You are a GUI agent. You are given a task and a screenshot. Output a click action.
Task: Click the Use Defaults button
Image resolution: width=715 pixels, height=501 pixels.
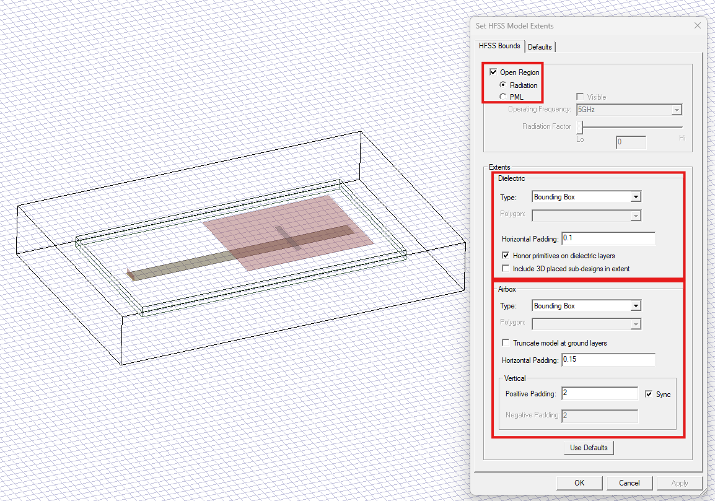(589, 447)
